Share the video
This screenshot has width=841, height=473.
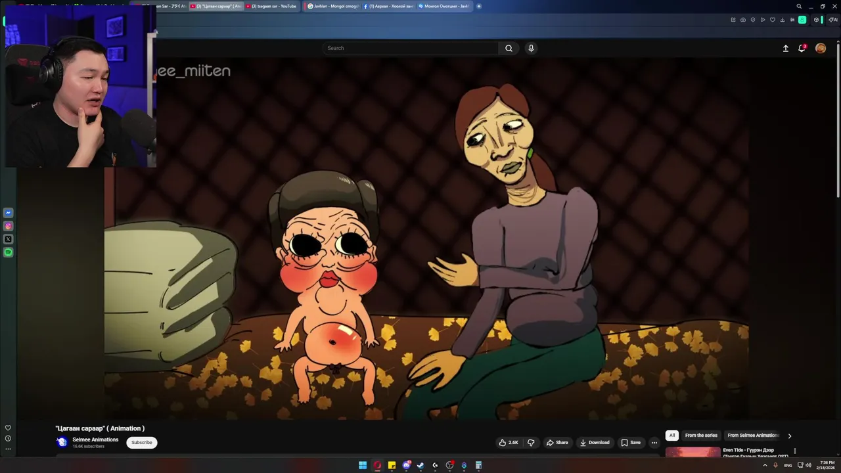(x=557, y=442)
